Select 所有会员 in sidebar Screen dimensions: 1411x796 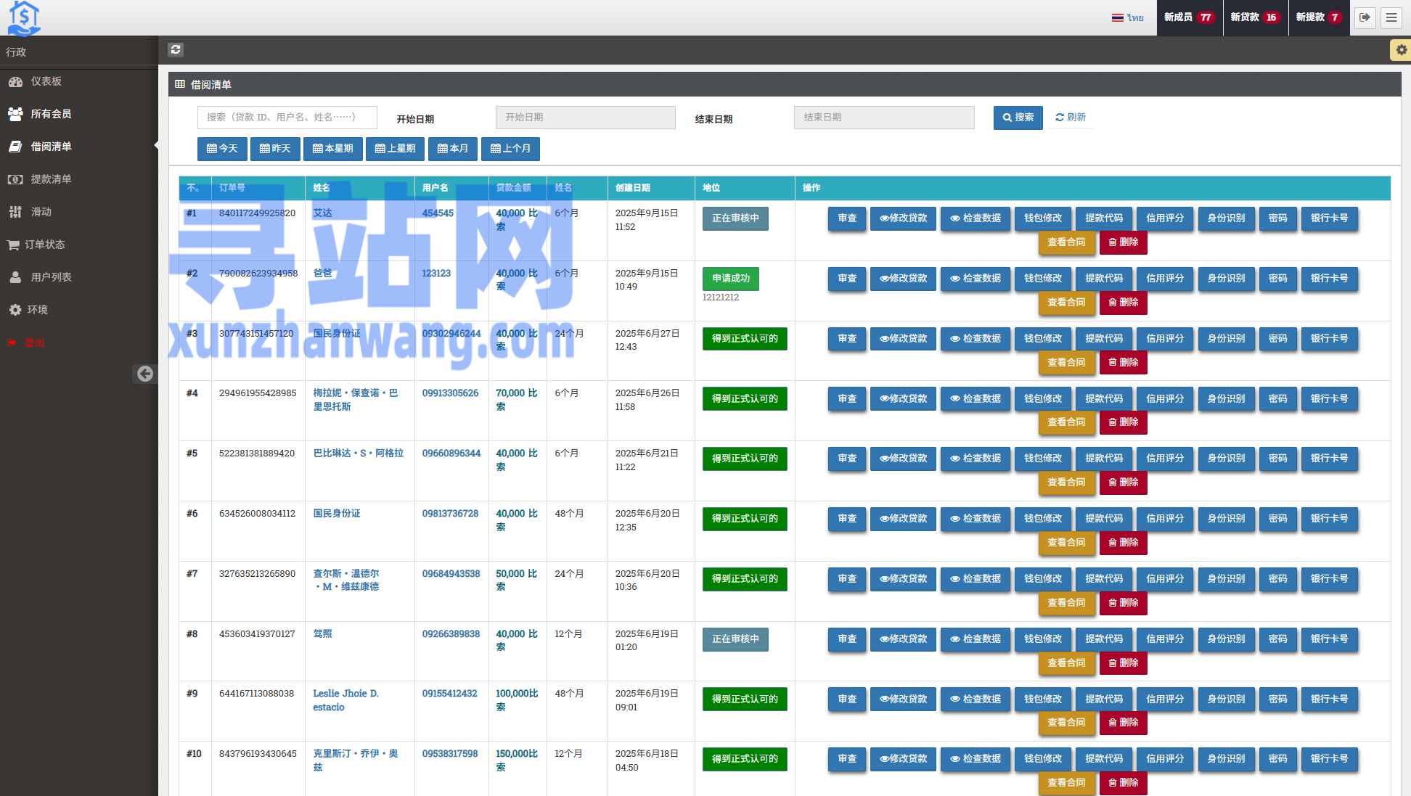[x=51, y=114]
